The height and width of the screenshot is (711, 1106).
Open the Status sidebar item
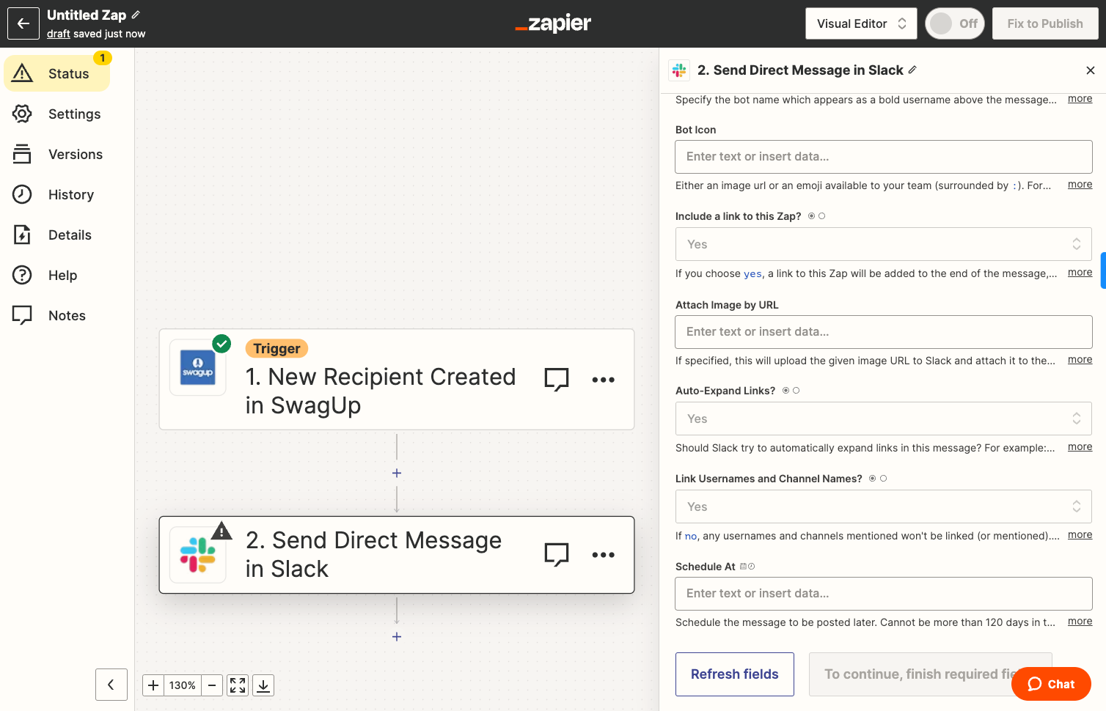(57, 73)
